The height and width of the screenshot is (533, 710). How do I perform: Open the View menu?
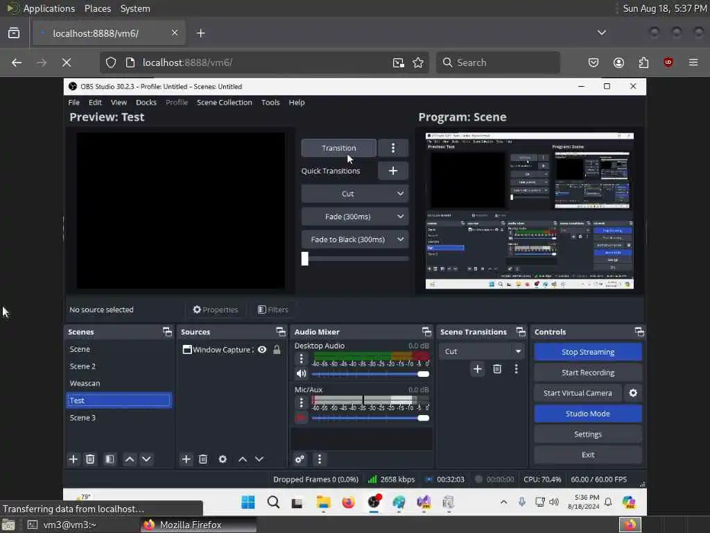click(x=119, y=103)
